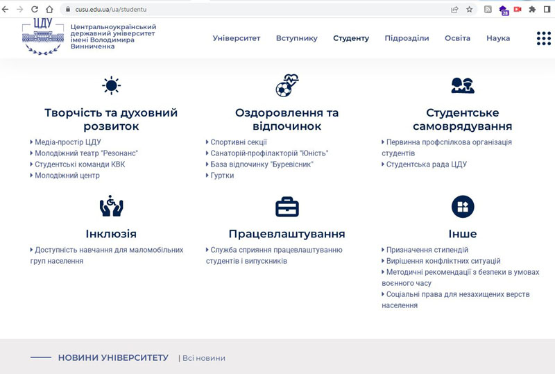Open the Підрозділи navigation item
Screen dimensions: 555x374
coord(407,38)
